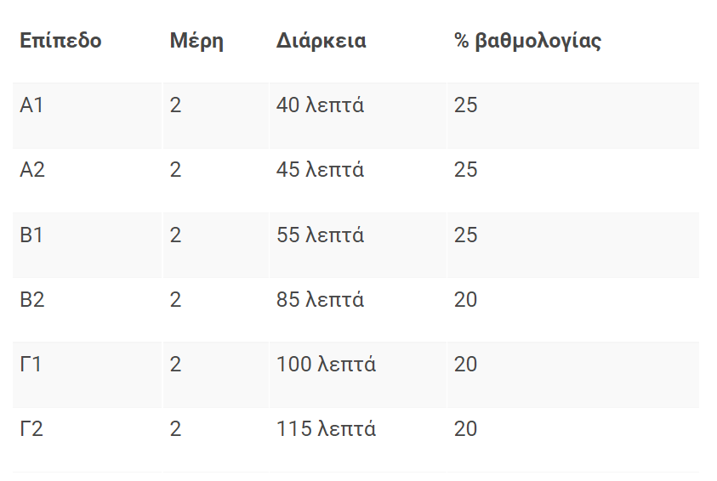This screenshot has width=717, height=481.
Task: Click the percentage value in the Β2 row
Action: (x=465, y=300)
